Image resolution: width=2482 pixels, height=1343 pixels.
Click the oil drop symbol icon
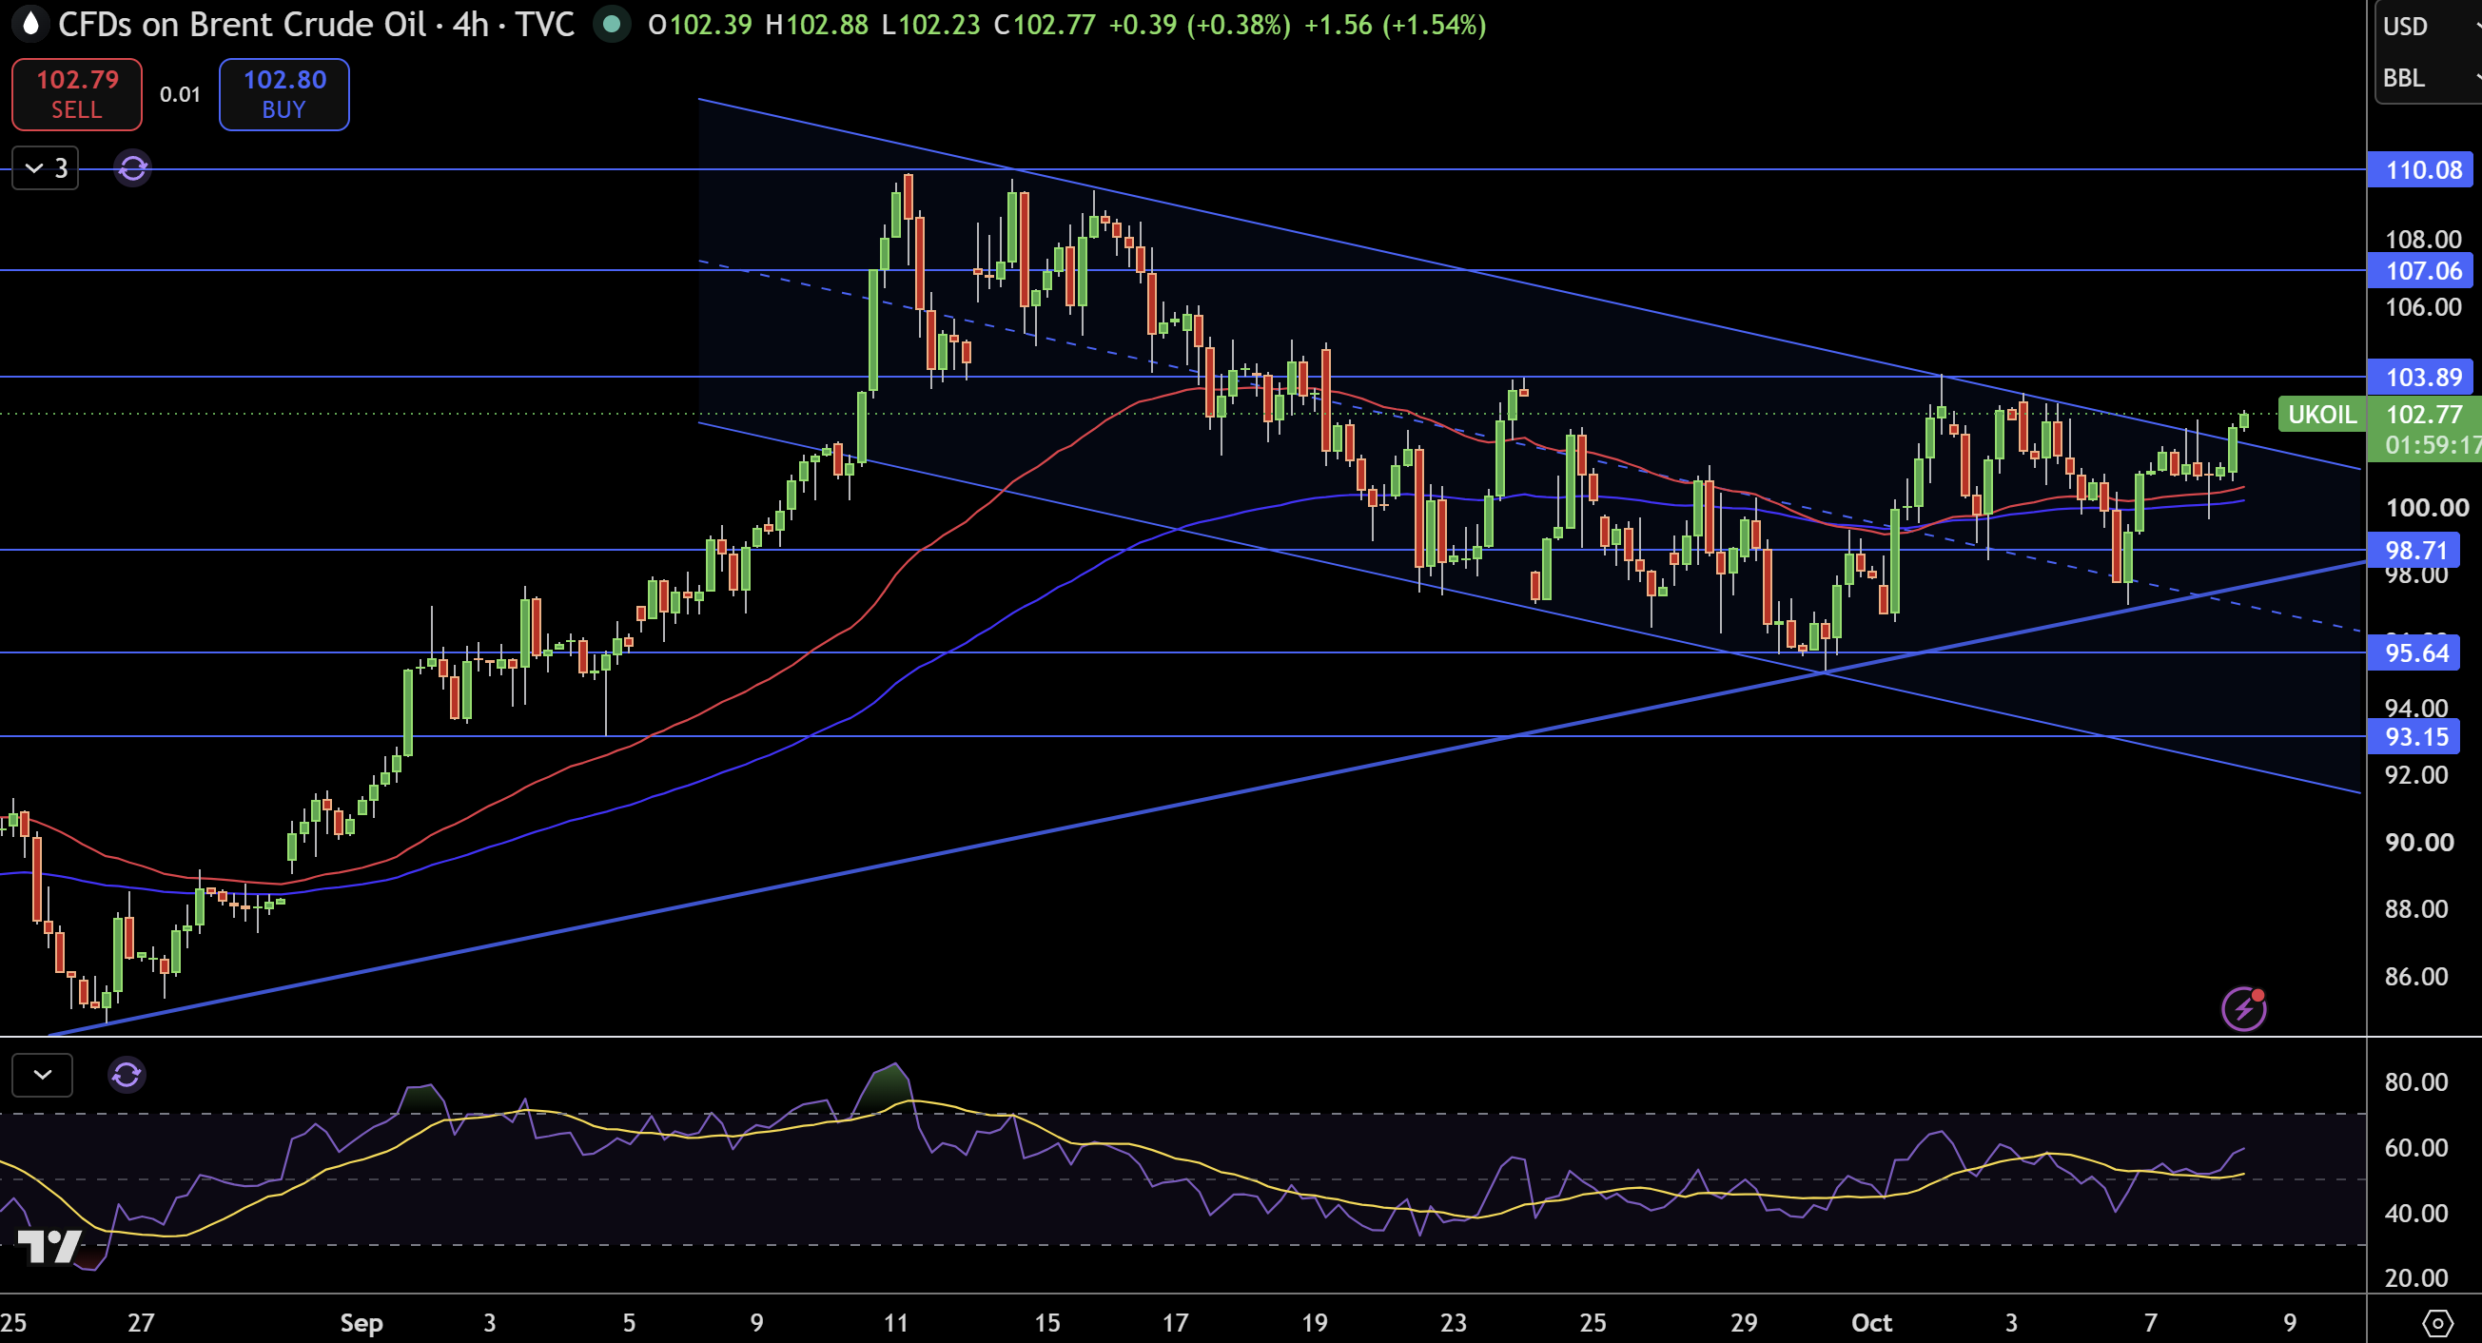[30, 24]
